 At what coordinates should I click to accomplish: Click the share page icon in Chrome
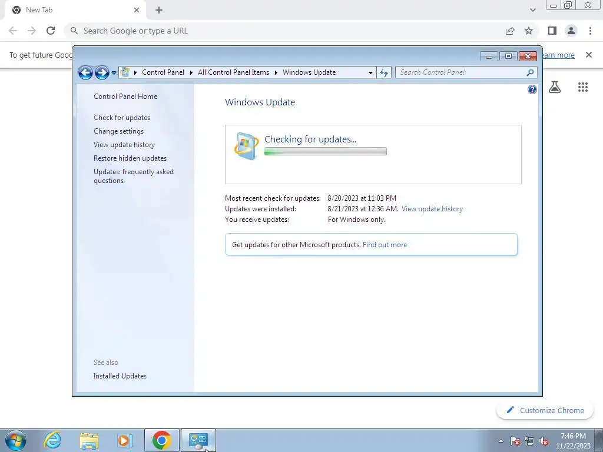tap(510, 31)
